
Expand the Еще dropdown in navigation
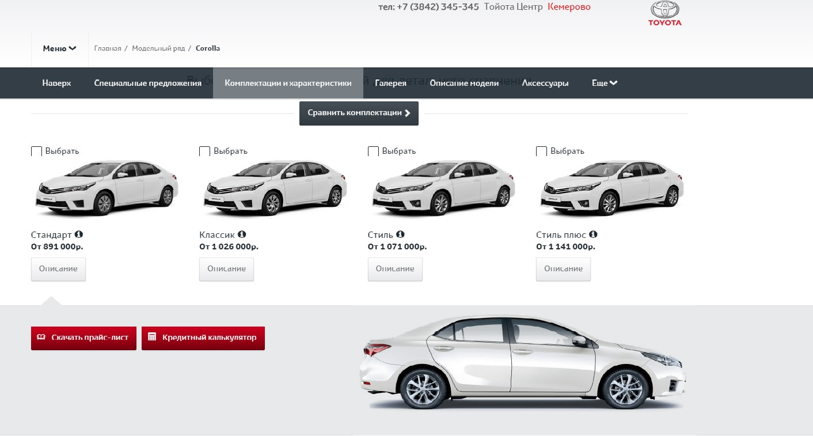605,83
